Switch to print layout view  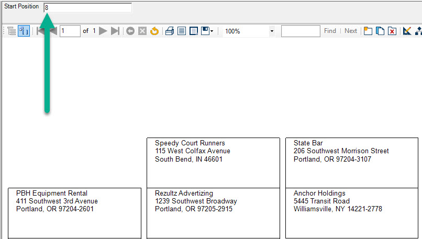coord(182,31)
